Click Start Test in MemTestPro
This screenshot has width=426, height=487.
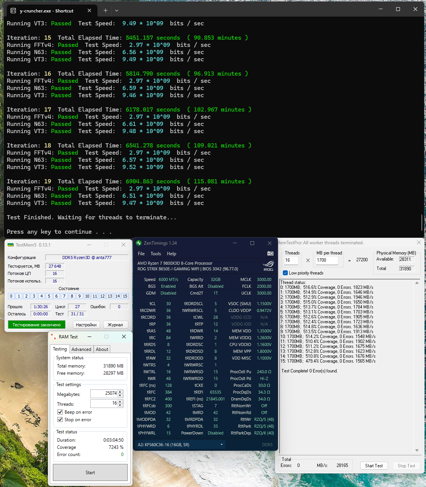374,466
